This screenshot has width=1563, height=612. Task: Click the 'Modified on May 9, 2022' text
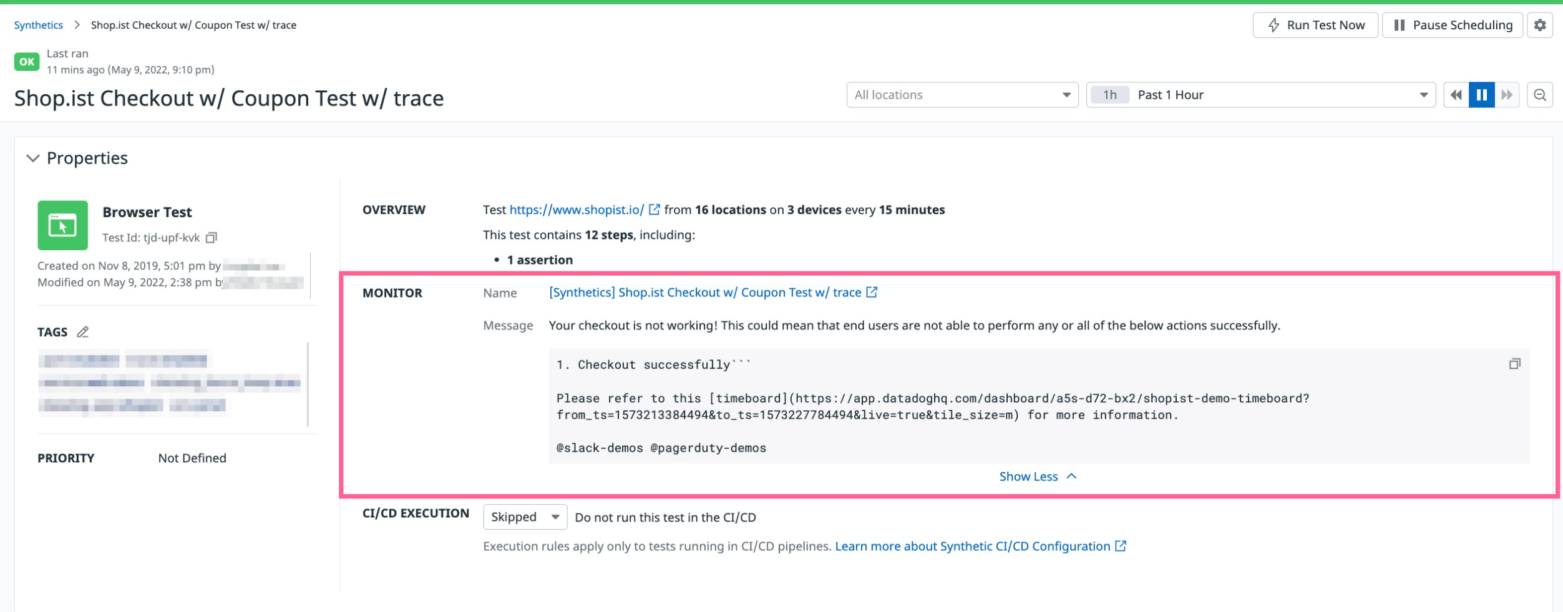pos(129,283)
